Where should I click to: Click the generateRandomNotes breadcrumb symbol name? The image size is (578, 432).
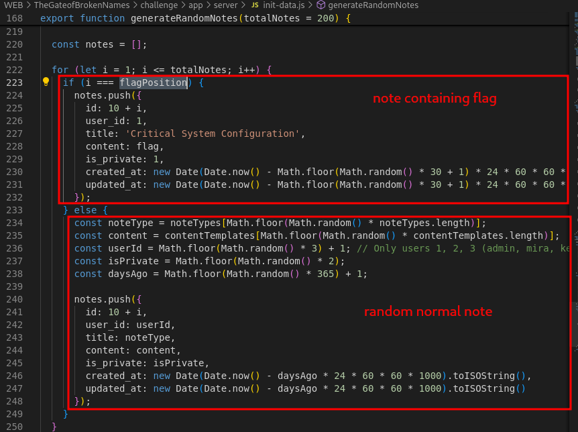click(x=373, y=5)
